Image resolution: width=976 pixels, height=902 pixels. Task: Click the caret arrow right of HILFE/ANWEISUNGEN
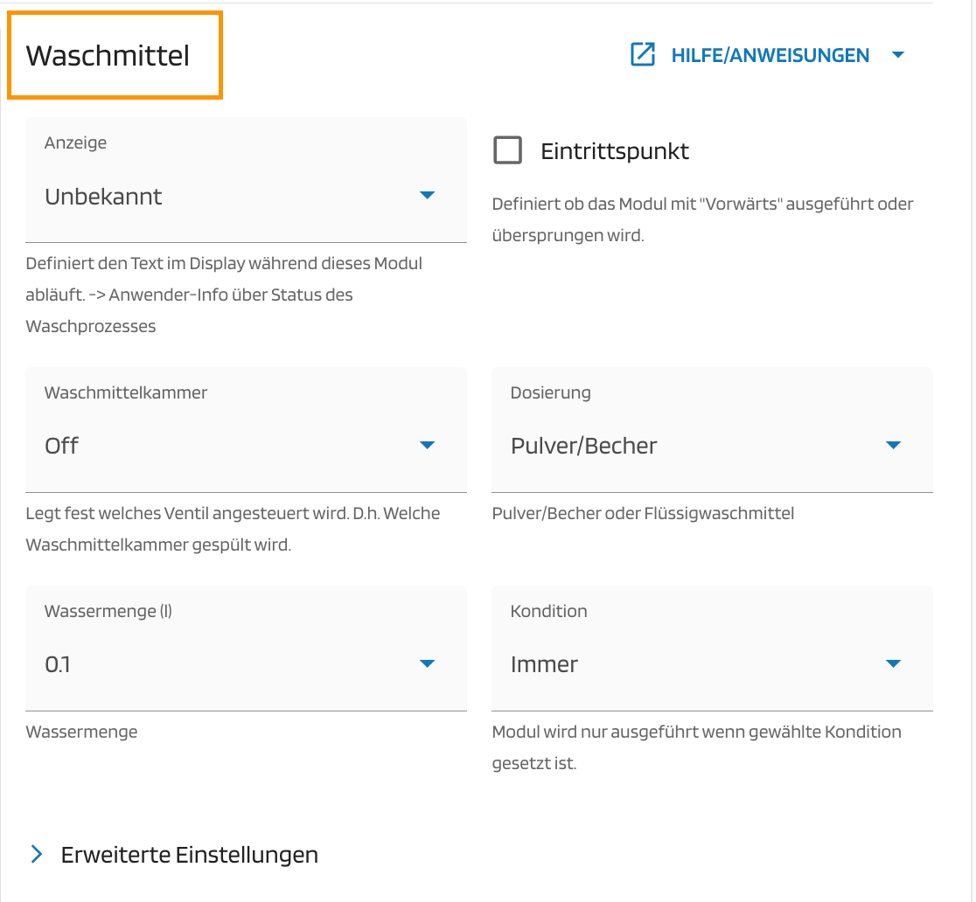coord(897,55)
